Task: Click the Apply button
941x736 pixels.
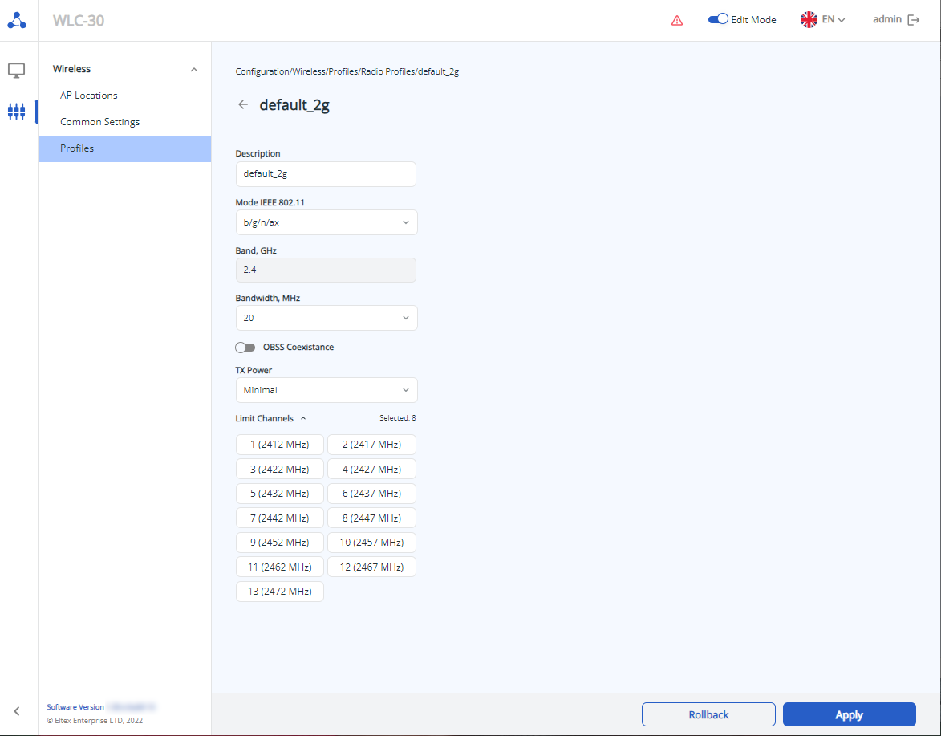Action: (x=850, y=714)
